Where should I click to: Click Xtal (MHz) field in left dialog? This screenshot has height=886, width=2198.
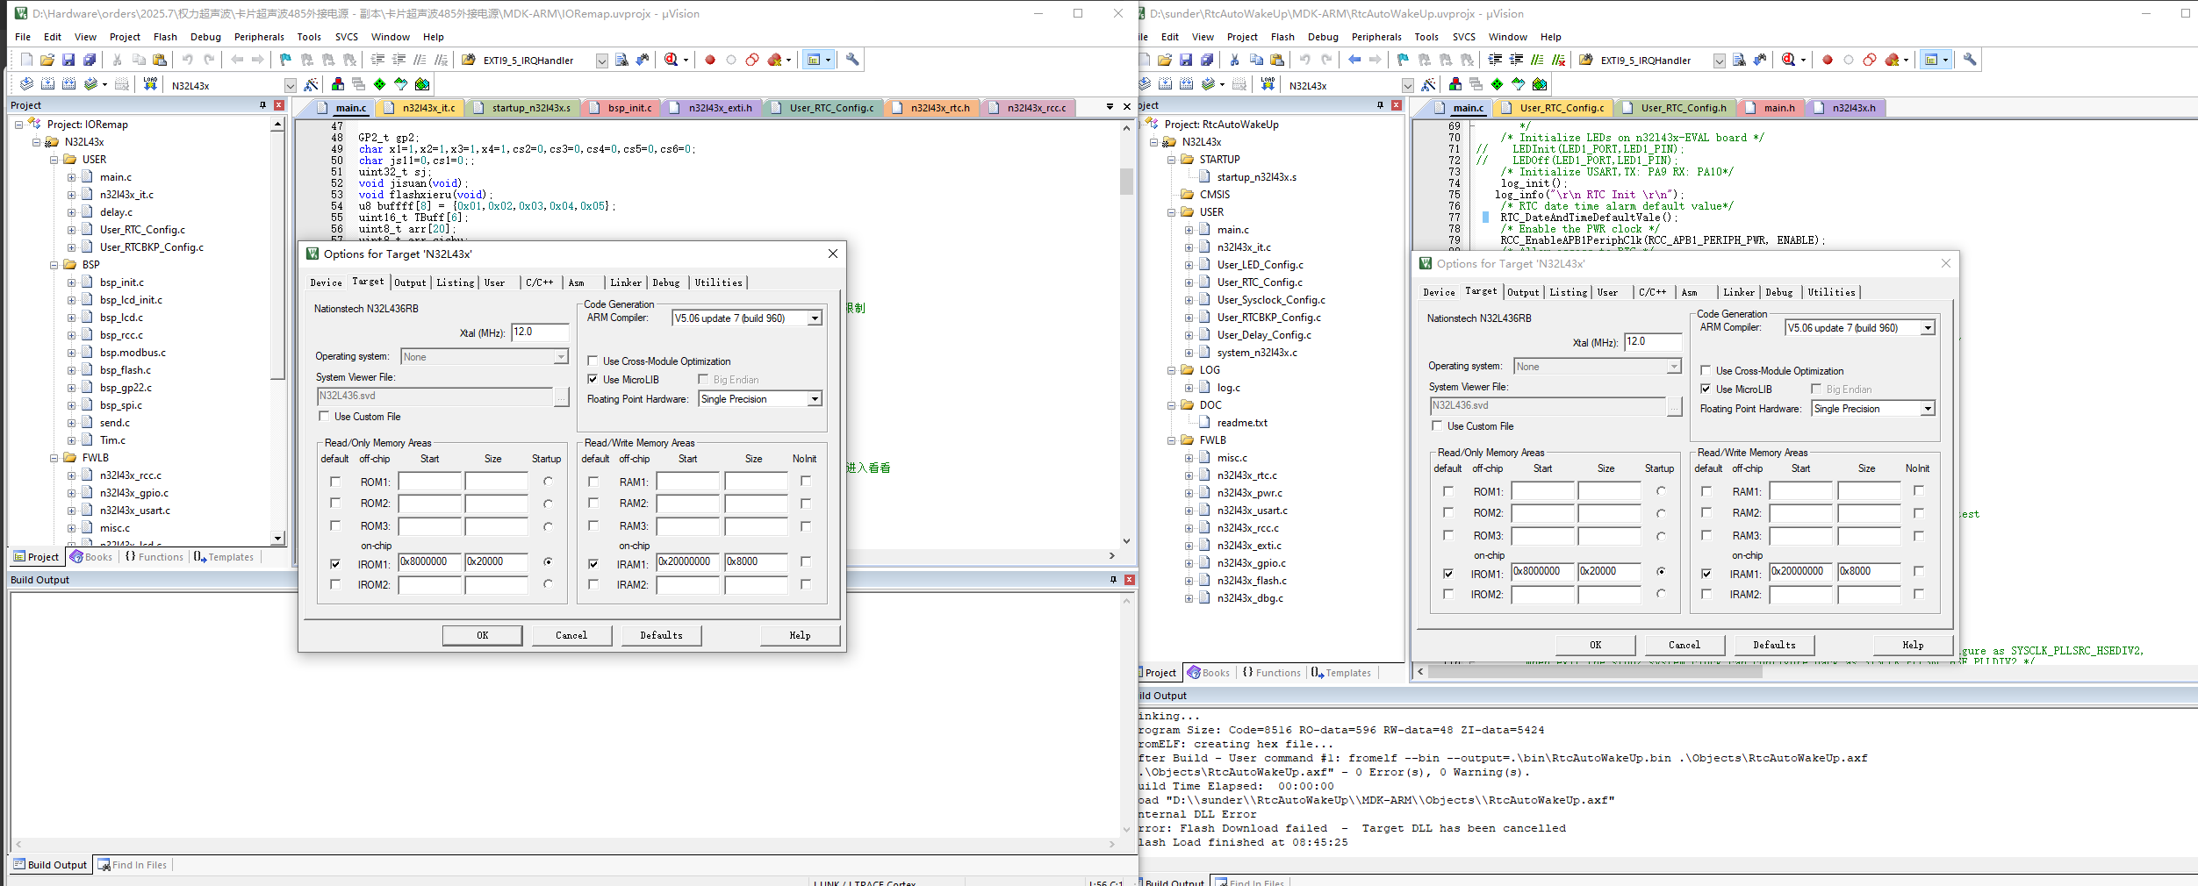540,332
